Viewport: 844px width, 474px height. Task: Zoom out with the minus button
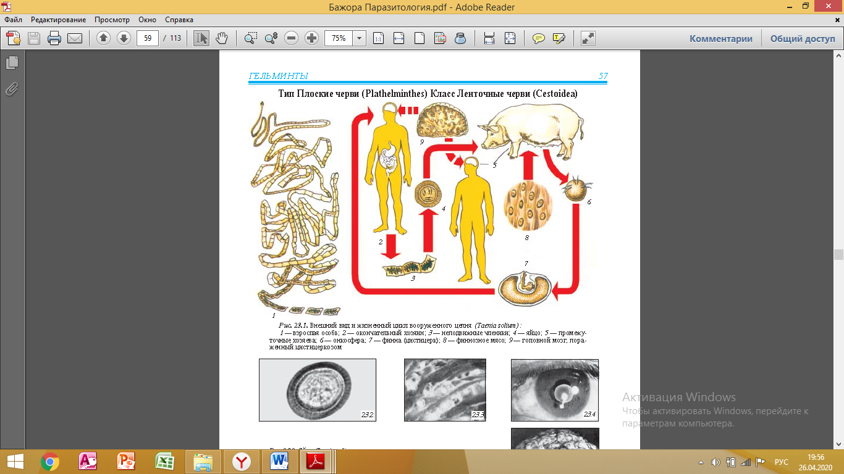(x=292, y=38)
